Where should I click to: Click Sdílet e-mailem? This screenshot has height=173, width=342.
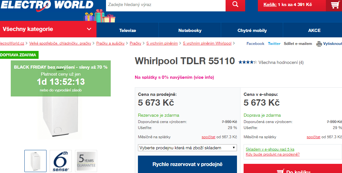click(x=298, y=44)
